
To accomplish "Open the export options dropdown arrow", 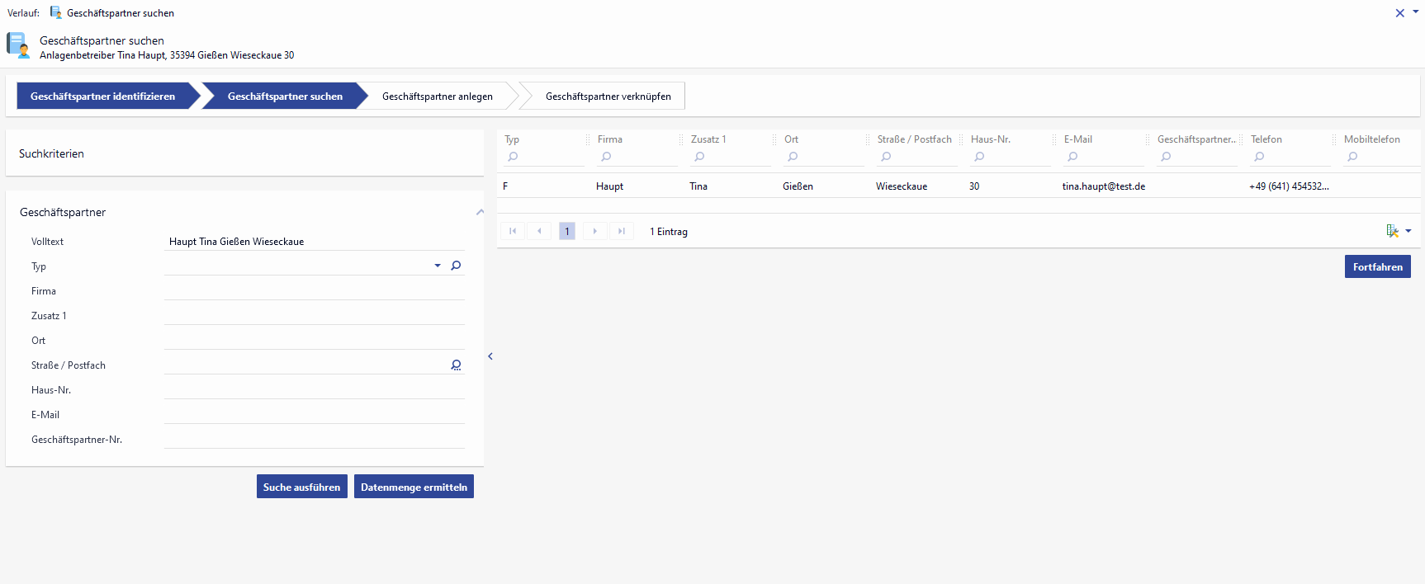I will tap(1408, 231).
